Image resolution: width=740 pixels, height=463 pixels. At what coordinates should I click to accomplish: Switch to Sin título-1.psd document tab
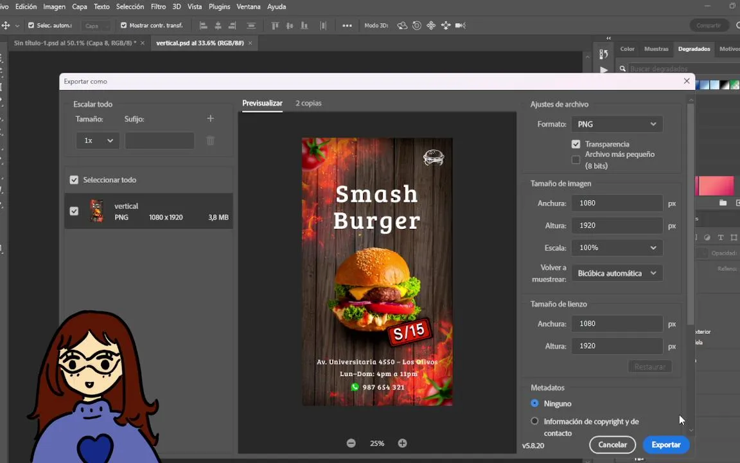pyautogui.click(x=75, y=43)
